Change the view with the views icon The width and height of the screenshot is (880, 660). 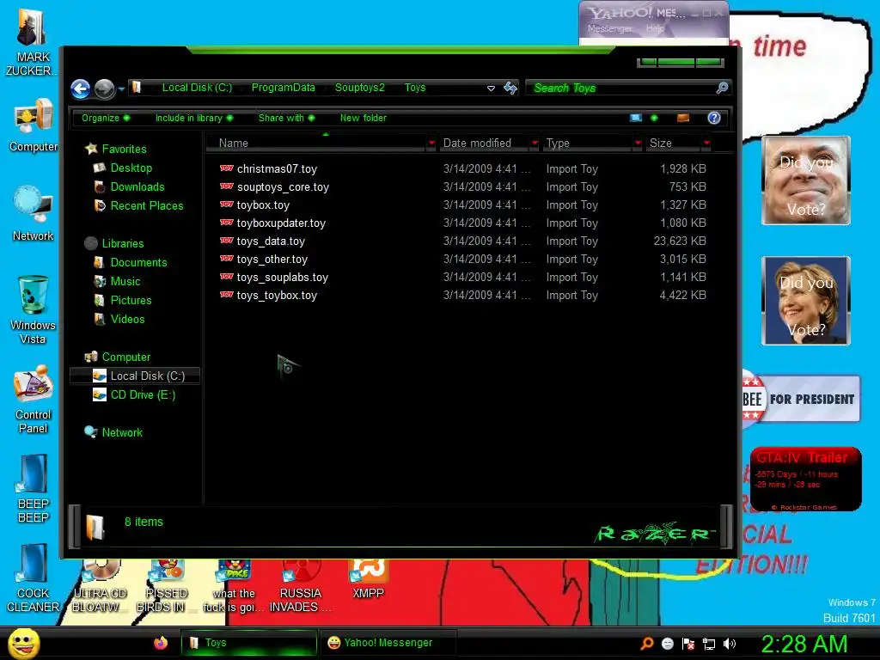tap(636, 118)
